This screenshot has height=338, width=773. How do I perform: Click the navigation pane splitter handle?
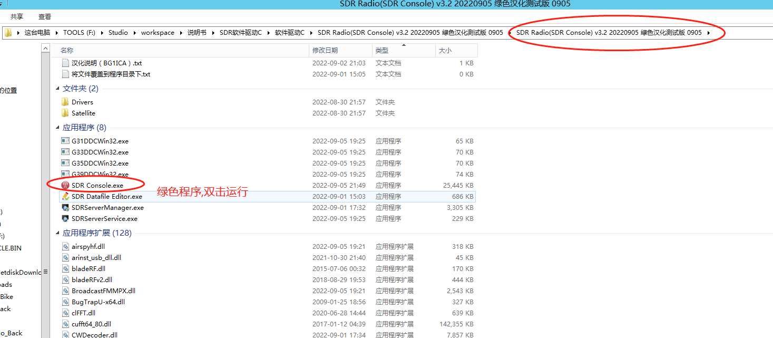point(45,272)
